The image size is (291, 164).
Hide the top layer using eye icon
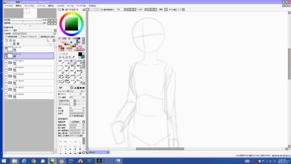point(6,48)
